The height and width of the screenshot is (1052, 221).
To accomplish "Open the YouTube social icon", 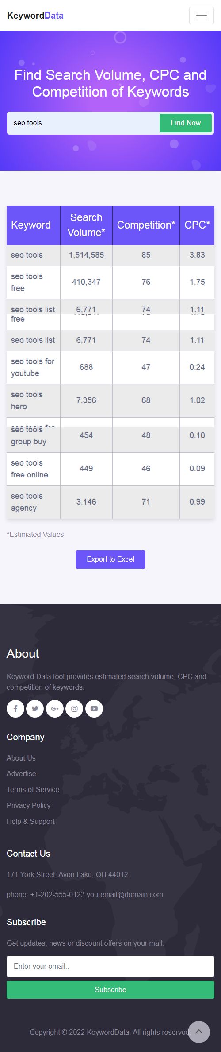I will pos(94,709).
